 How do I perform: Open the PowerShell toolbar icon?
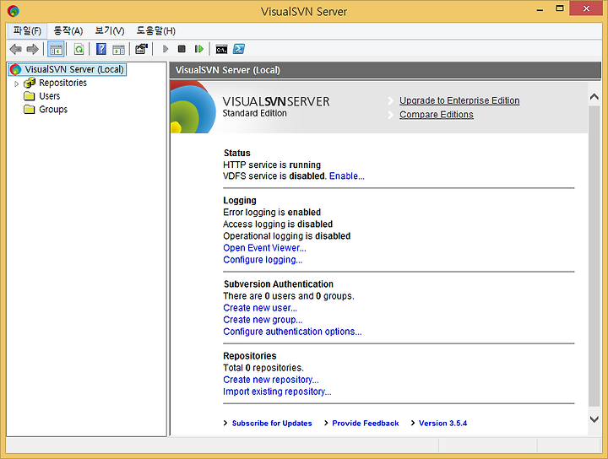tap(239, 49)
